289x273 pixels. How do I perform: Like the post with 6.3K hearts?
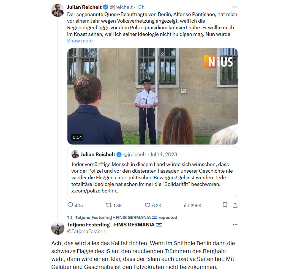coord(148,205)
